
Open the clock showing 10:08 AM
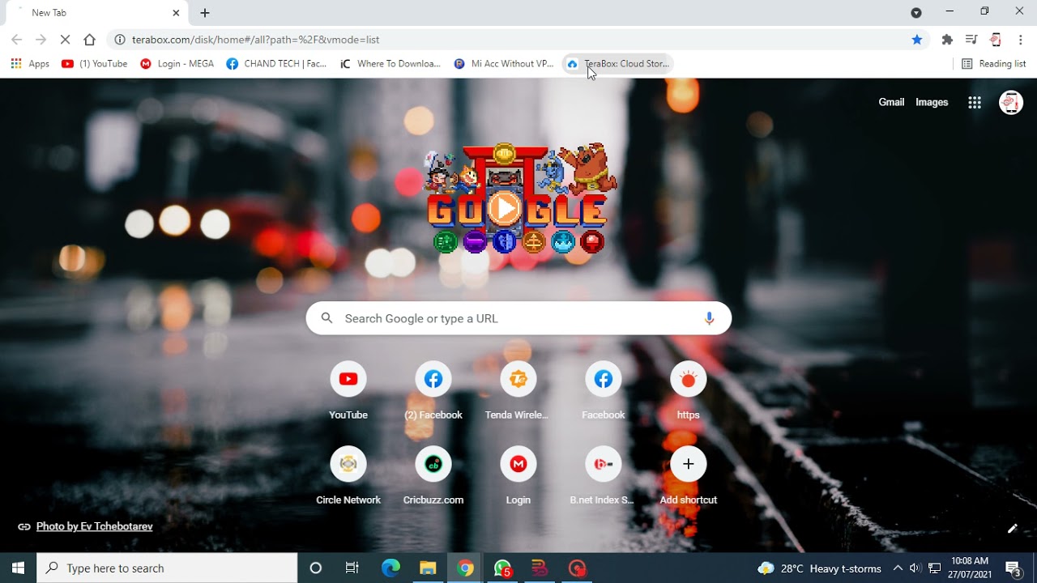tap(970, 568)
